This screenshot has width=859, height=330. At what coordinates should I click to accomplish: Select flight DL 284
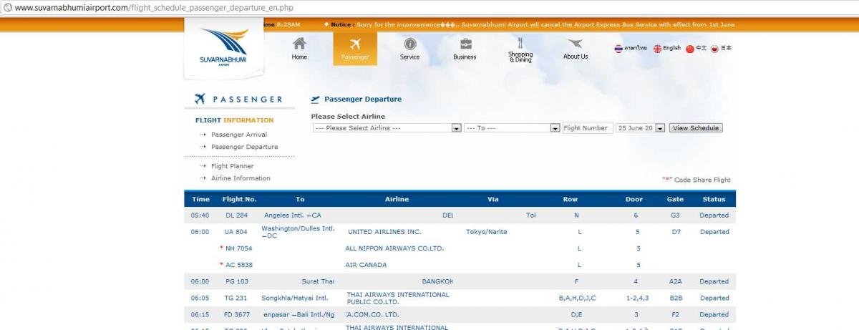click(x=236, y=215)
